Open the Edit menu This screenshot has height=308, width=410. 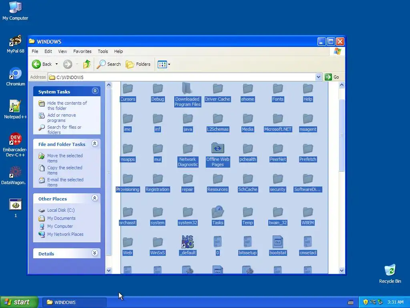[48, 51]
